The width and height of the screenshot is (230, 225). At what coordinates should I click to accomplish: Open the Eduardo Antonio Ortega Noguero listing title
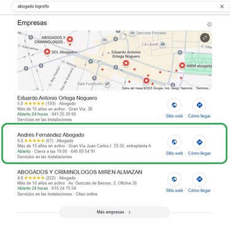(57, 98)
